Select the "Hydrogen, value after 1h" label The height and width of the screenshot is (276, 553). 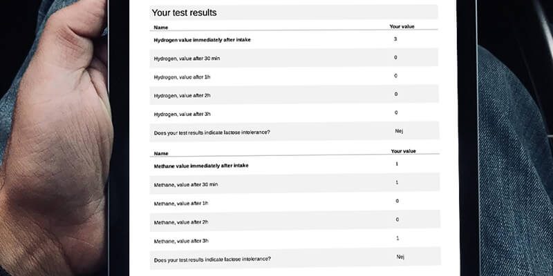182,76
